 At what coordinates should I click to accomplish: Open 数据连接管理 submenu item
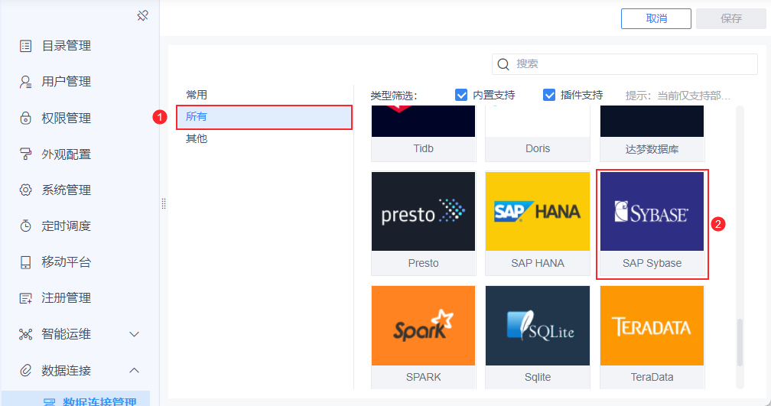[x=76, y=399]
